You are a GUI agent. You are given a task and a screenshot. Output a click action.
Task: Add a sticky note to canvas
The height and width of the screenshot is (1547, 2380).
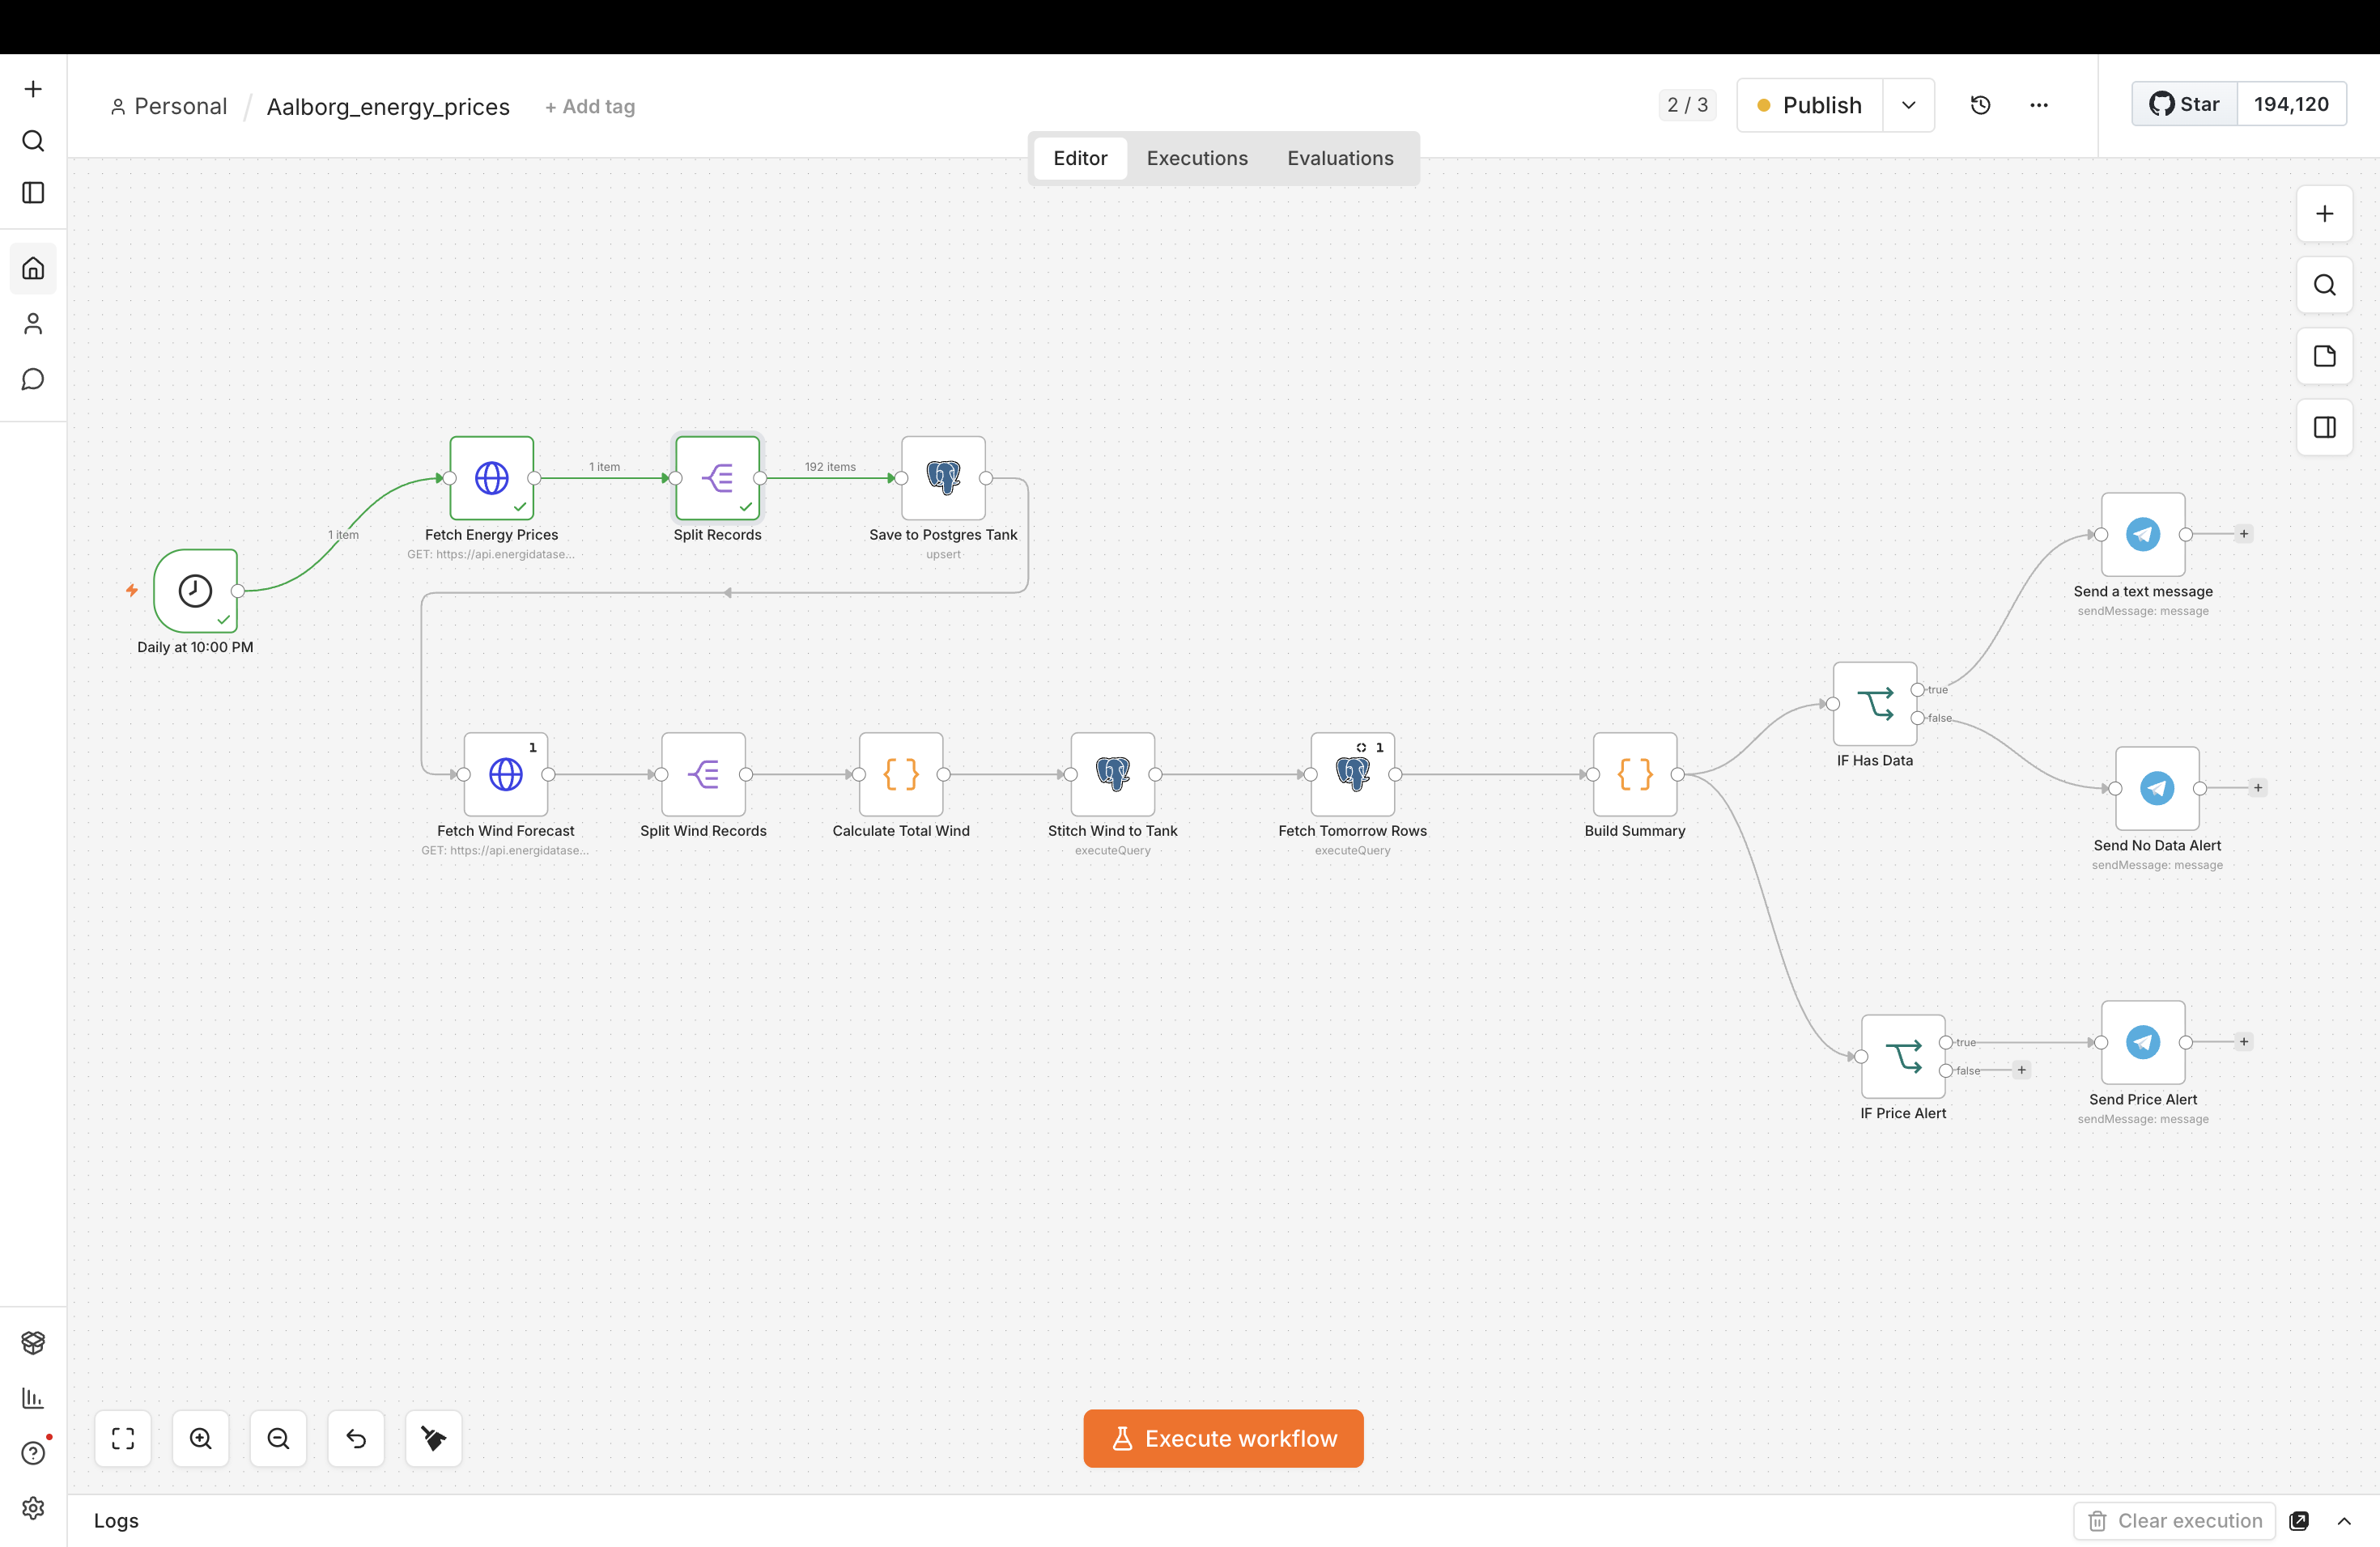click(x=2324, y=356)
